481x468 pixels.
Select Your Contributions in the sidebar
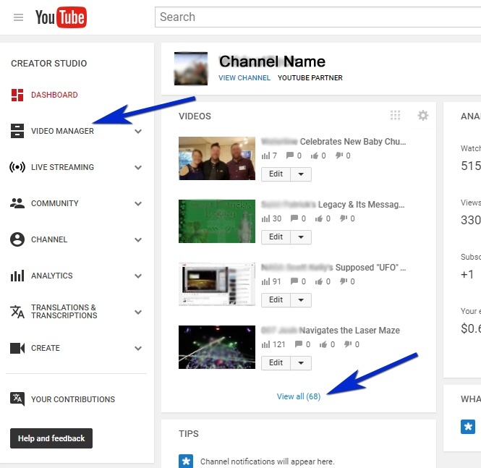coord(73,399)
